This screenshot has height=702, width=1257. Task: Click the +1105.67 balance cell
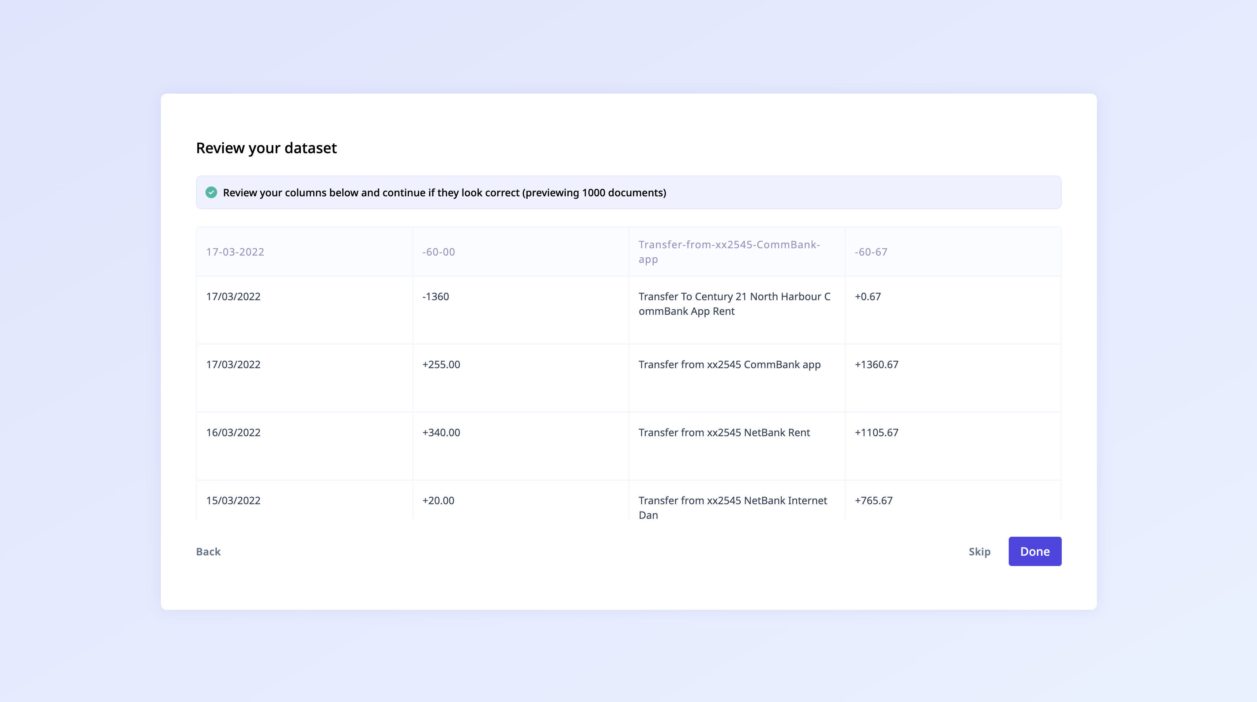[876, 432]
